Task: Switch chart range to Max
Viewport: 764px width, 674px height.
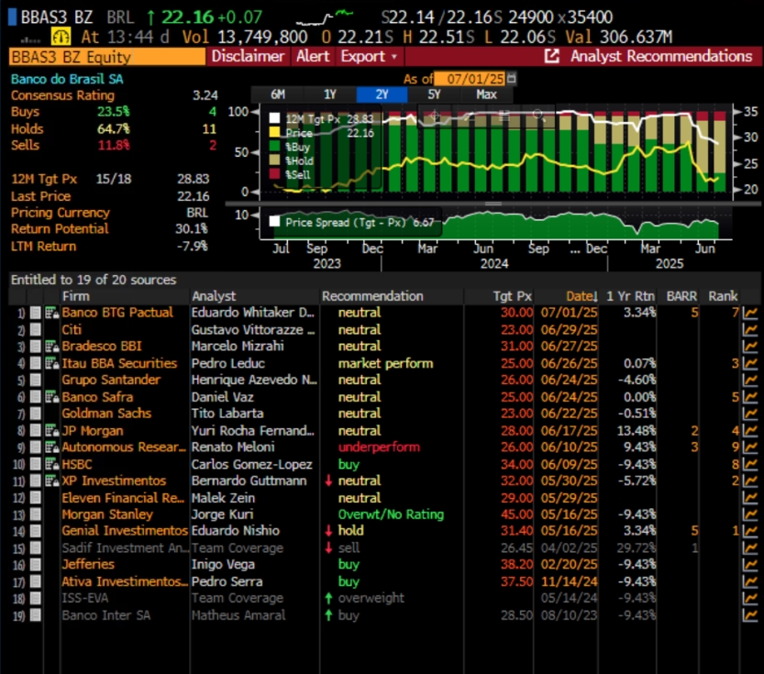Action: (x=486, y=94)
